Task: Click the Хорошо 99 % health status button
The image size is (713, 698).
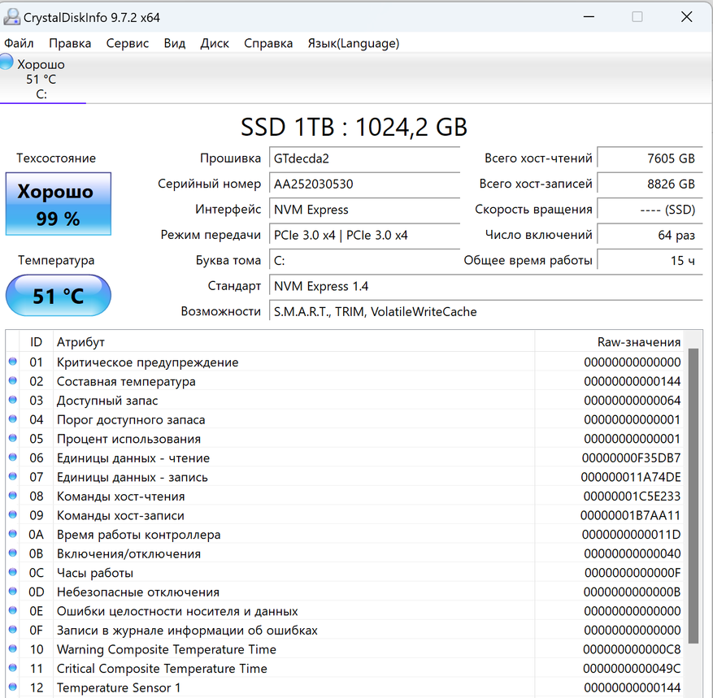Action: [59, 204]
